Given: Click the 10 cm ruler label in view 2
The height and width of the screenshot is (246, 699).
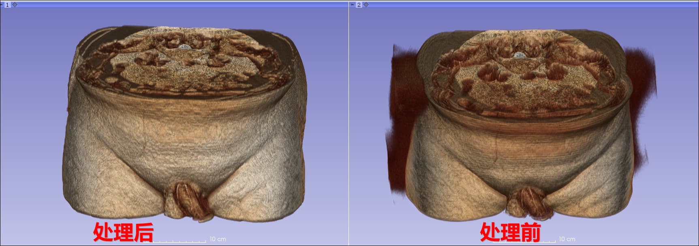Looking at the screenshot, I should click(567, 239).
